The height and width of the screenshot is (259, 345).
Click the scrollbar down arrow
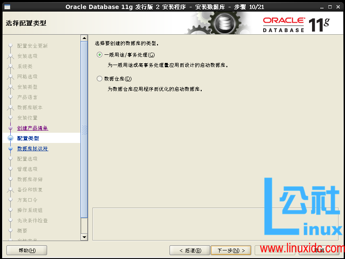point(84,237)
